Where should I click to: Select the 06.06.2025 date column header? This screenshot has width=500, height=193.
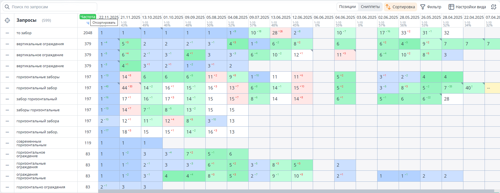coord(324,17)
